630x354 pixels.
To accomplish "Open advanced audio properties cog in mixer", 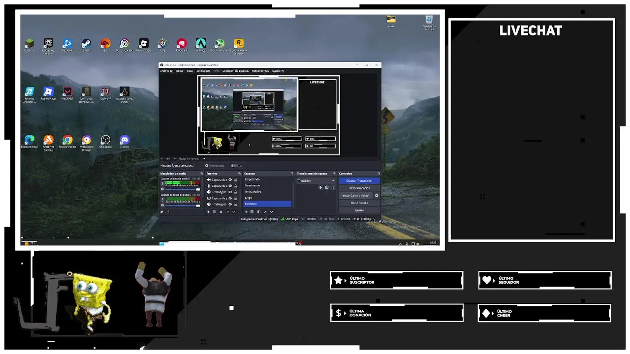I will [162, 212].
